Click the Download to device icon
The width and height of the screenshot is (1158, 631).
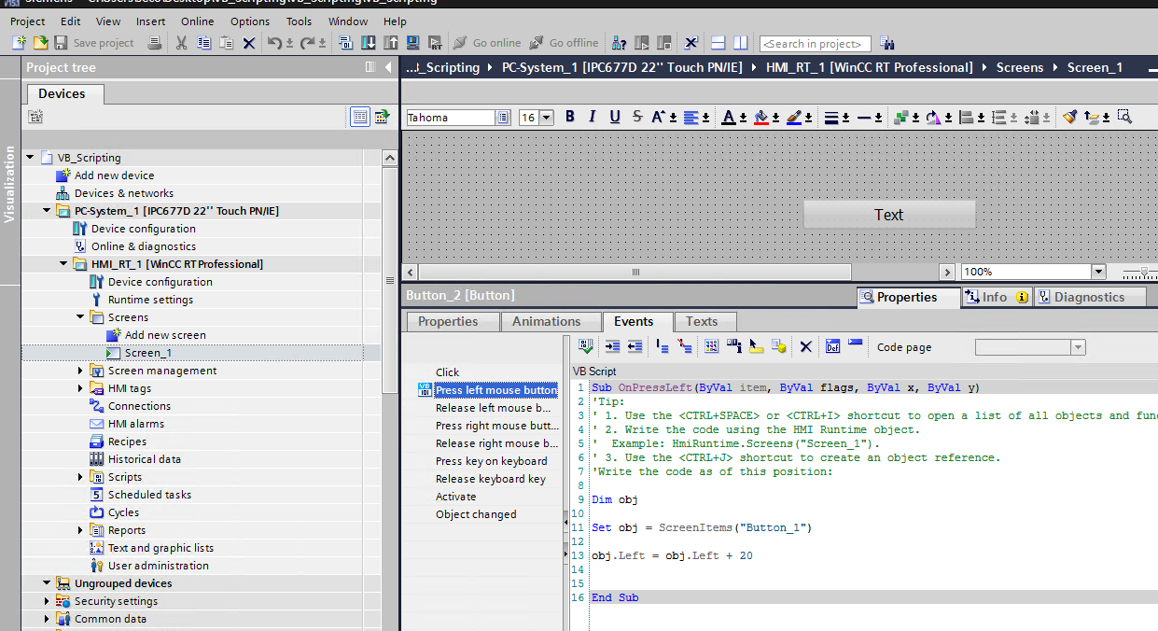coord(368,43)
